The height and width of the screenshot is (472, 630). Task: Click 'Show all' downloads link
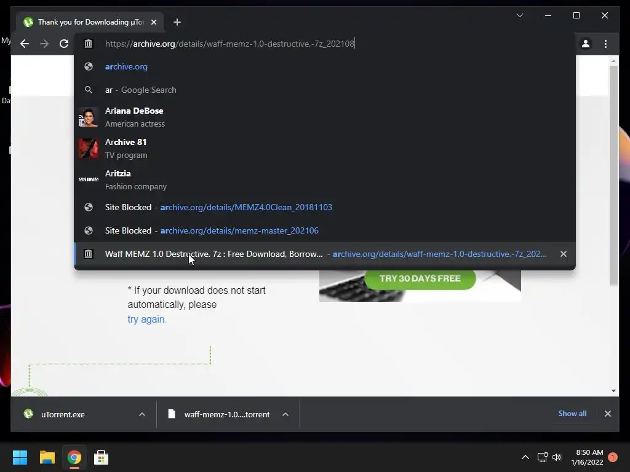572,414
